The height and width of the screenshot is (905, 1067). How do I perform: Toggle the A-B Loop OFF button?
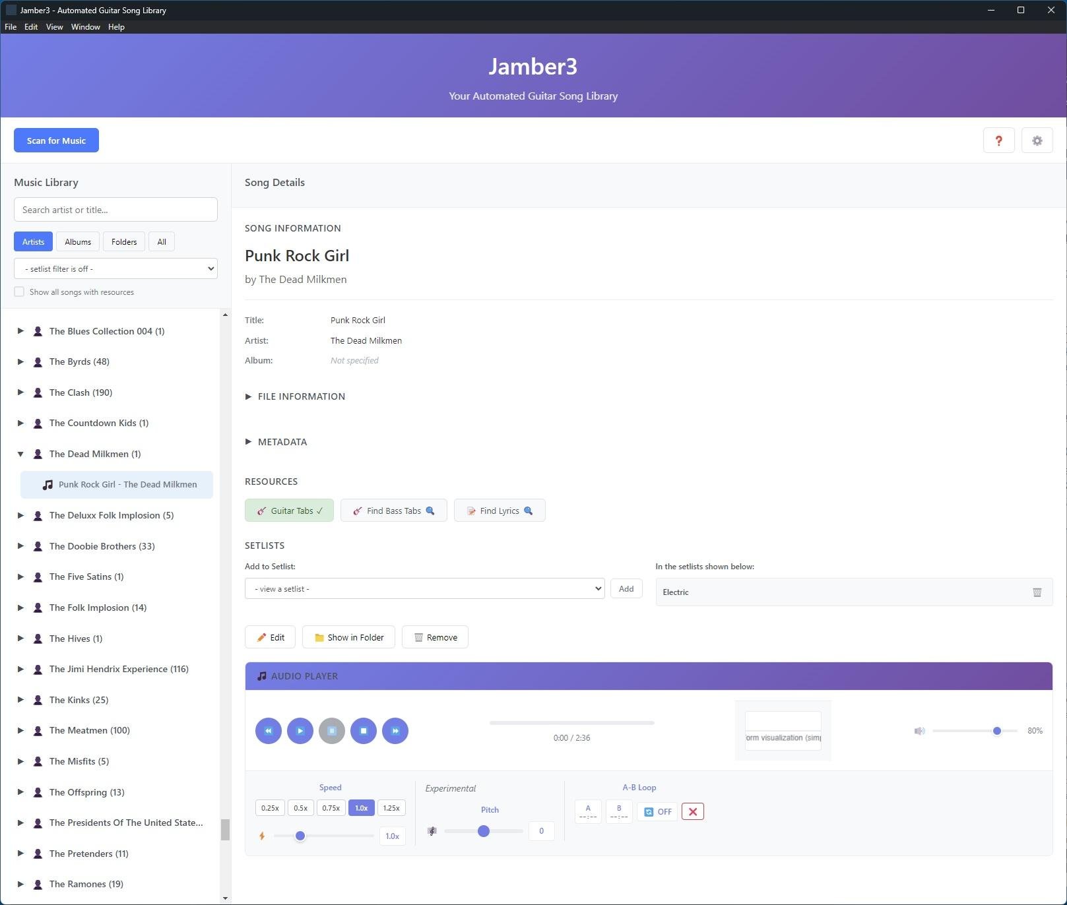click(x=657, y=811)
